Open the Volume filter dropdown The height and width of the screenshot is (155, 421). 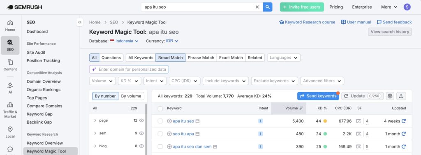[x=102, y=81]
